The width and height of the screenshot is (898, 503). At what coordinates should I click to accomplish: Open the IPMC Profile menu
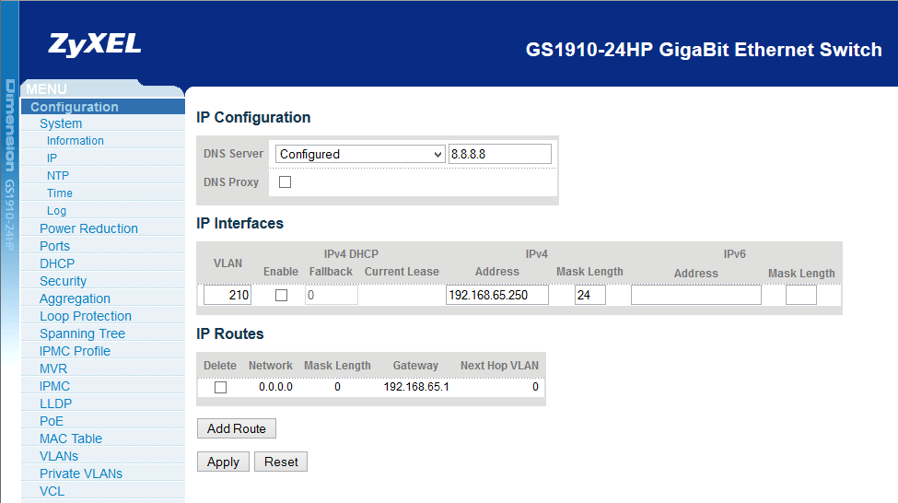[x=75, y=351]
